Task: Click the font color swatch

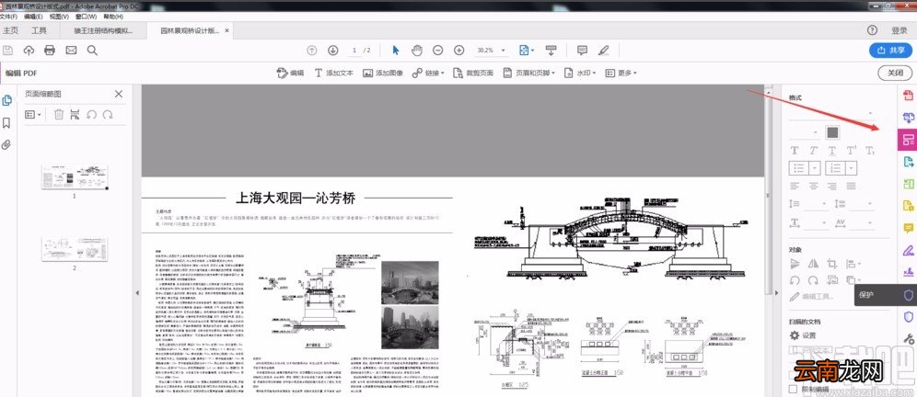Action: tap(833, 132)
